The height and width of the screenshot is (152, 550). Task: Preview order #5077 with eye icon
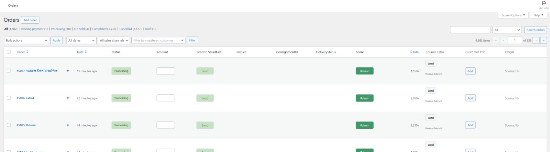[68, 71]
